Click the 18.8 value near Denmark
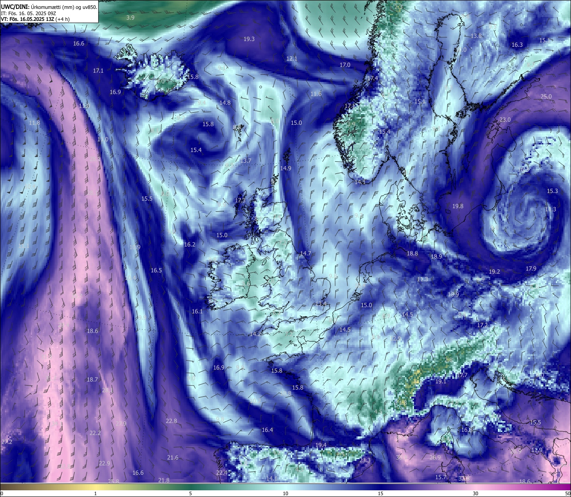571x497 pixels. pyautogui.click(x=412, y=254)
